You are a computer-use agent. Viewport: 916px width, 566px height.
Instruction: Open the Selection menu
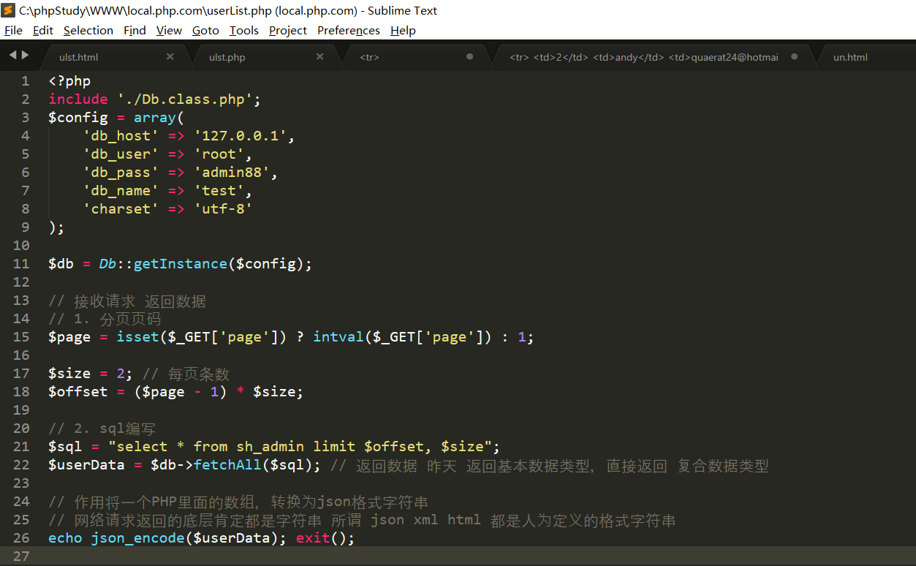pos(88,30)
